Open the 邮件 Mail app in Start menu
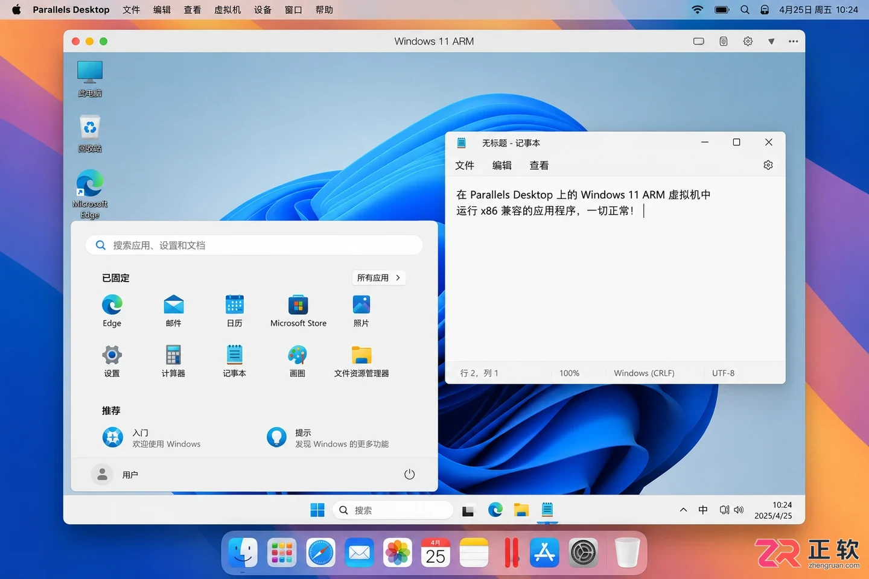 tap(173, 310)
